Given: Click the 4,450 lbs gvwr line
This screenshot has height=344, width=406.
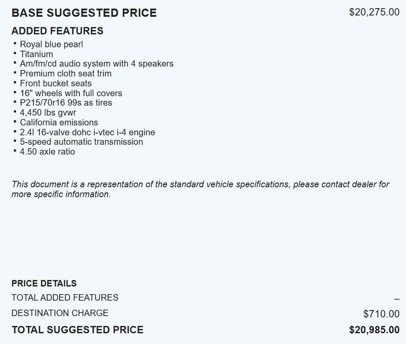Looking at the screenshot, I should coord(48,113).
